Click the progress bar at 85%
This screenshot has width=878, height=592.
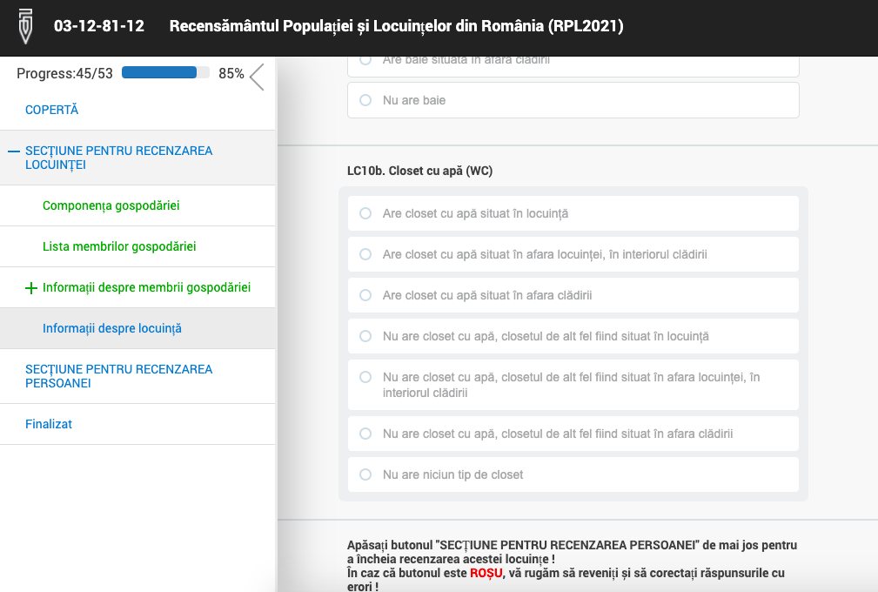coord(165,73)
